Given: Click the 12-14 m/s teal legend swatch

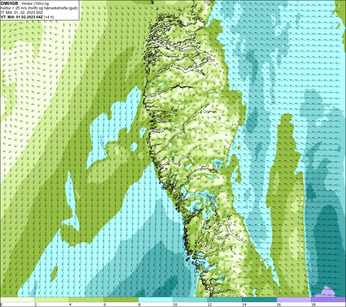Looking at the screenshot, I should click(x=225, y=299).
